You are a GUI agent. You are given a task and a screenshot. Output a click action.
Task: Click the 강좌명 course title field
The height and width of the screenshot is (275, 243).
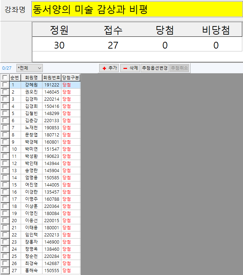(x=137, y=9)
